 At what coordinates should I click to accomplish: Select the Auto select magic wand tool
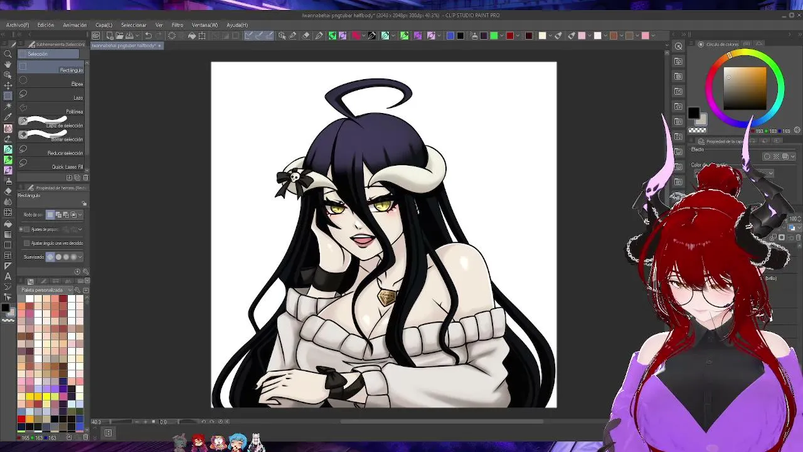coord(8,106)
